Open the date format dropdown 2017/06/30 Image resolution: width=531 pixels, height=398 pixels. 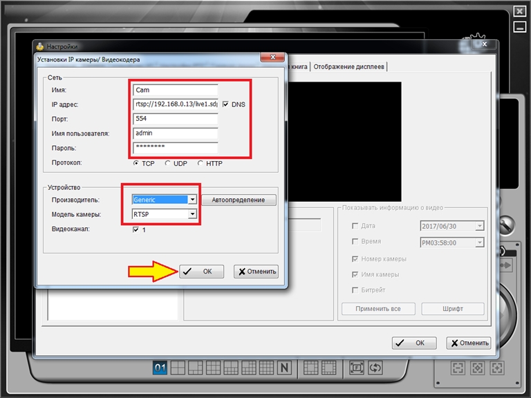(480, 226)
